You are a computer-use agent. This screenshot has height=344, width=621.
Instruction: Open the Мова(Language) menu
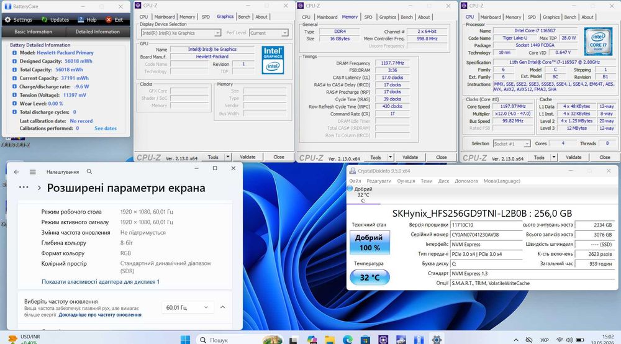502,181
